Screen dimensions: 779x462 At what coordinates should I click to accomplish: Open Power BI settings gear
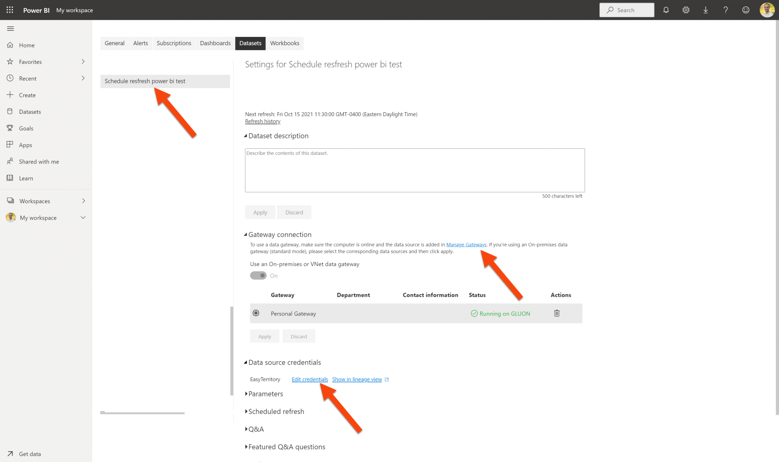pos(686,10)
